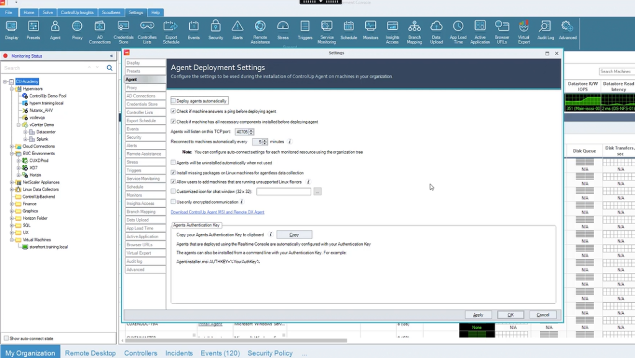Expand the Datacenter tree node
Viewport: 635px width, 358px height.
25,132
